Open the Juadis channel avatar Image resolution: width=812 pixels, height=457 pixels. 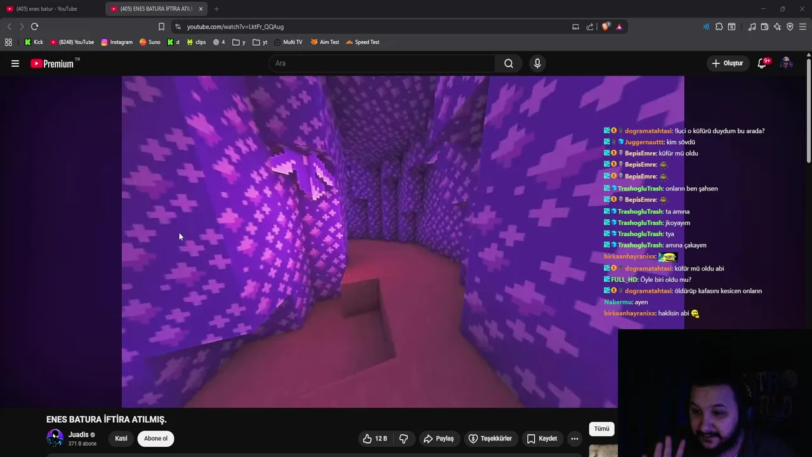55,439
